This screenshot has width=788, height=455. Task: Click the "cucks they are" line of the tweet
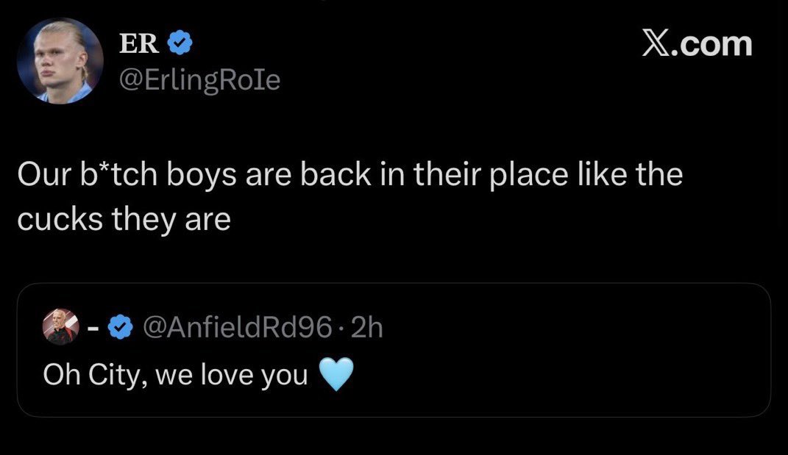[124, 220]
